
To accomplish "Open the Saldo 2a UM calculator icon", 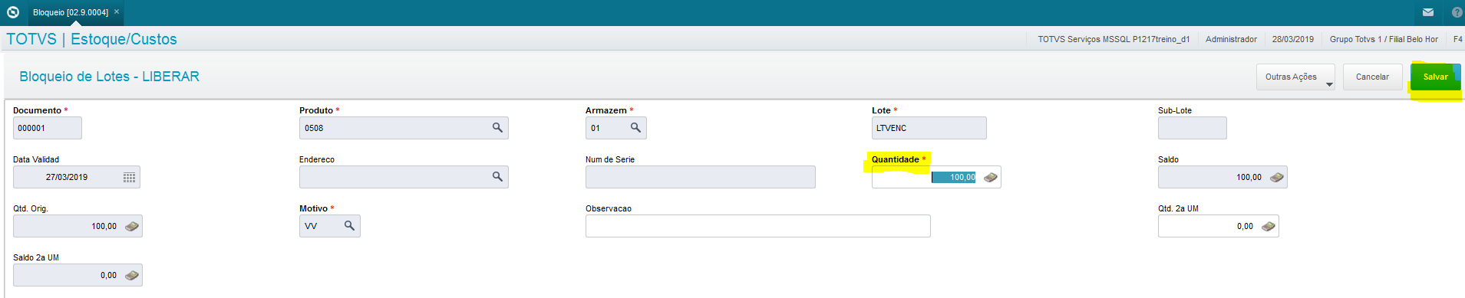I will pos(132,275).
